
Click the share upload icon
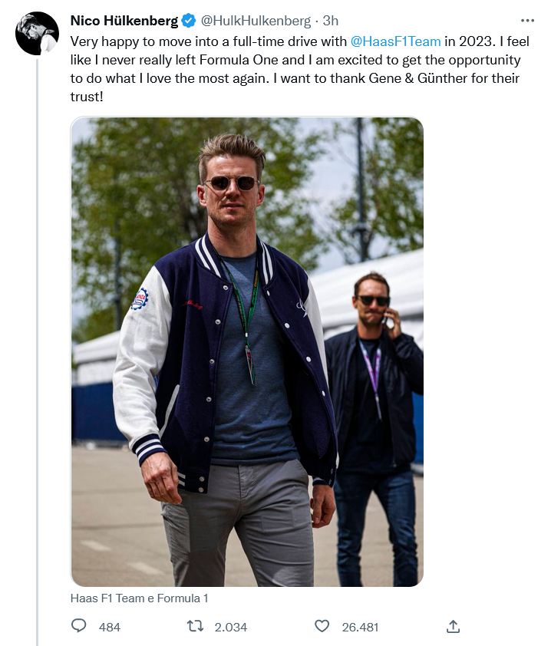(x=453, y=626)
